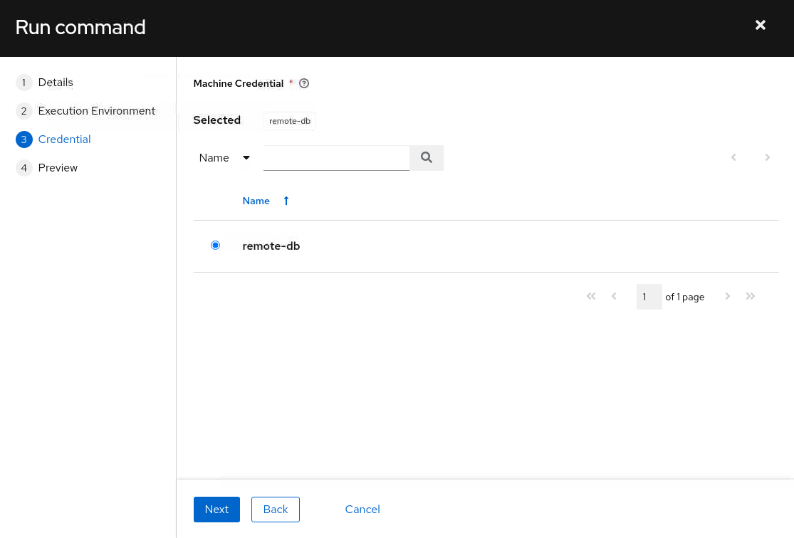Image resolution: width=794 pixels, height=538 pixels.
Task: Cancel the Run command wizard
Action: pyautogui.click(x=362, y=509)
